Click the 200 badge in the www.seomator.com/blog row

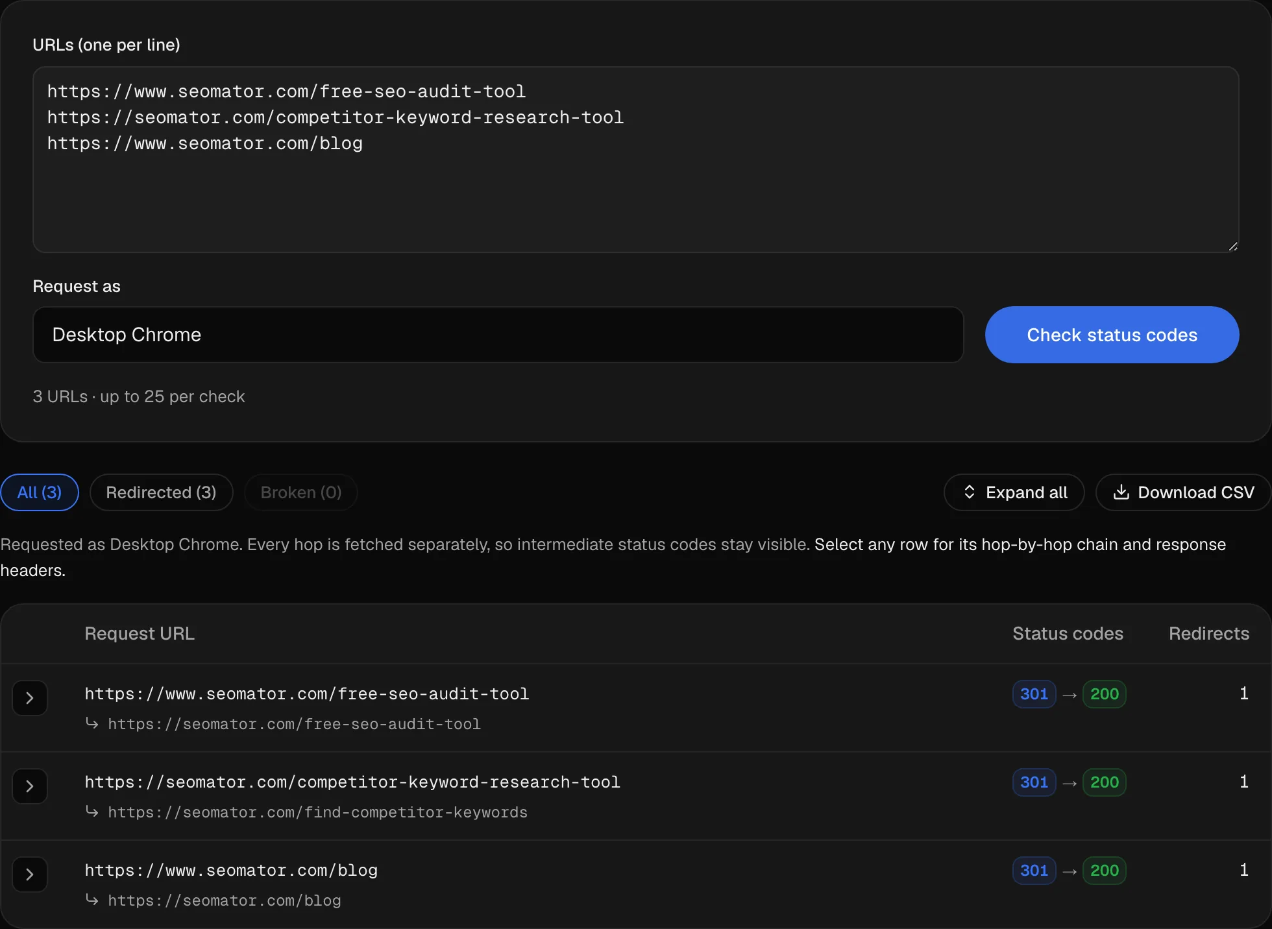[x=1105, y=871]
